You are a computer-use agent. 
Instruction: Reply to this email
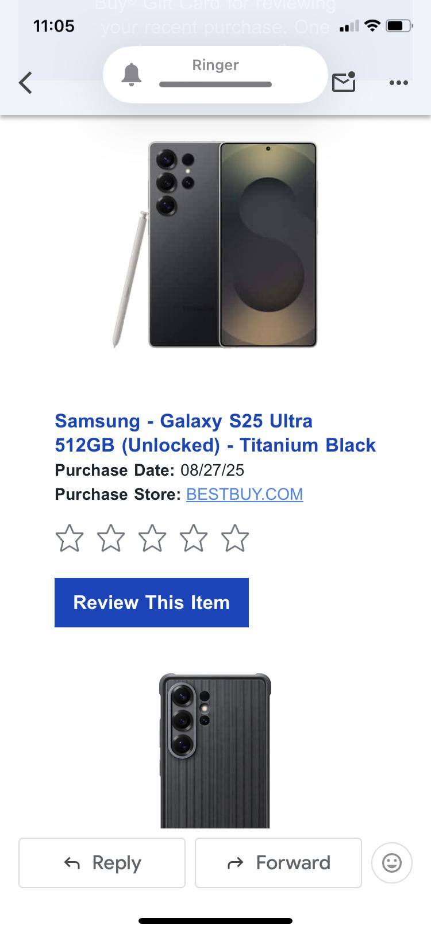coord(102,862)
